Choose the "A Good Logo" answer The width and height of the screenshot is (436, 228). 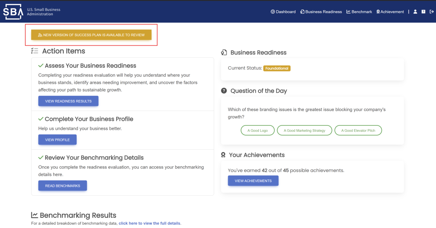[258, 131]
